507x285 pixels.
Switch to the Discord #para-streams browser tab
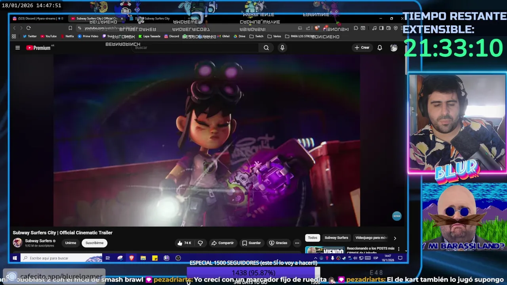pos(38,19)
